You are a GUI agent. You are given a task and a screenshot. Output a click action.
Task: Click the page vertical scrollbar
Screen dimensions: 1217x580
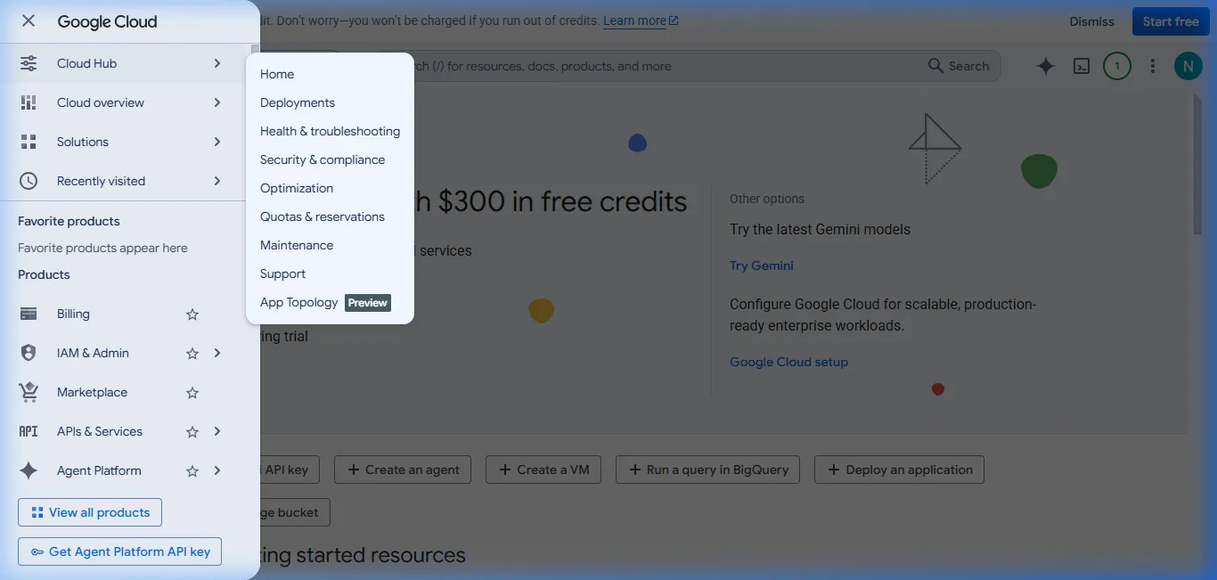[x=1198, y=165]
